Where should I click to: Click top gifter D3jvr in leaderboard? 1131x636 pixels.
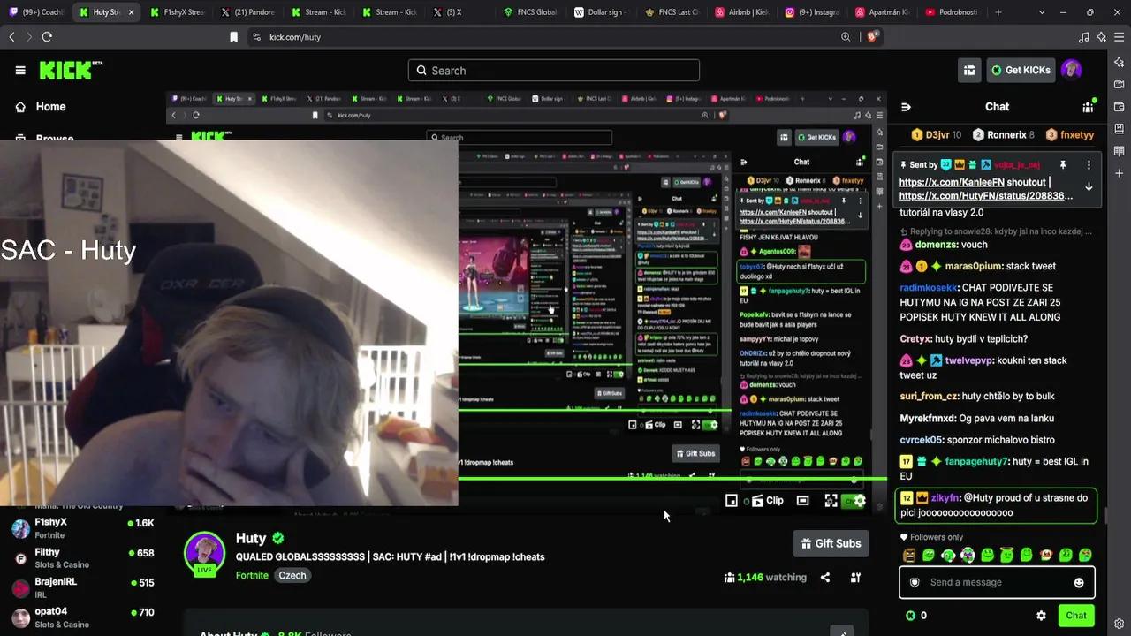pos(937,135)
